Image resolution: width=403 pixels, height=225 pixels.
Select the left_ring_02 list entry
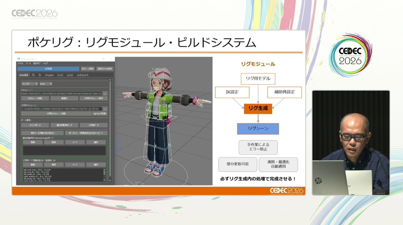[x=37, y=172]
